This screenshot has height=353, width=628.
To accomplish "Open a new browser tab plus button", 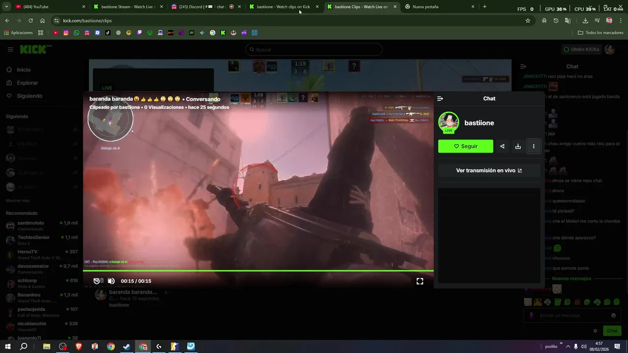I will coord(485,7).
